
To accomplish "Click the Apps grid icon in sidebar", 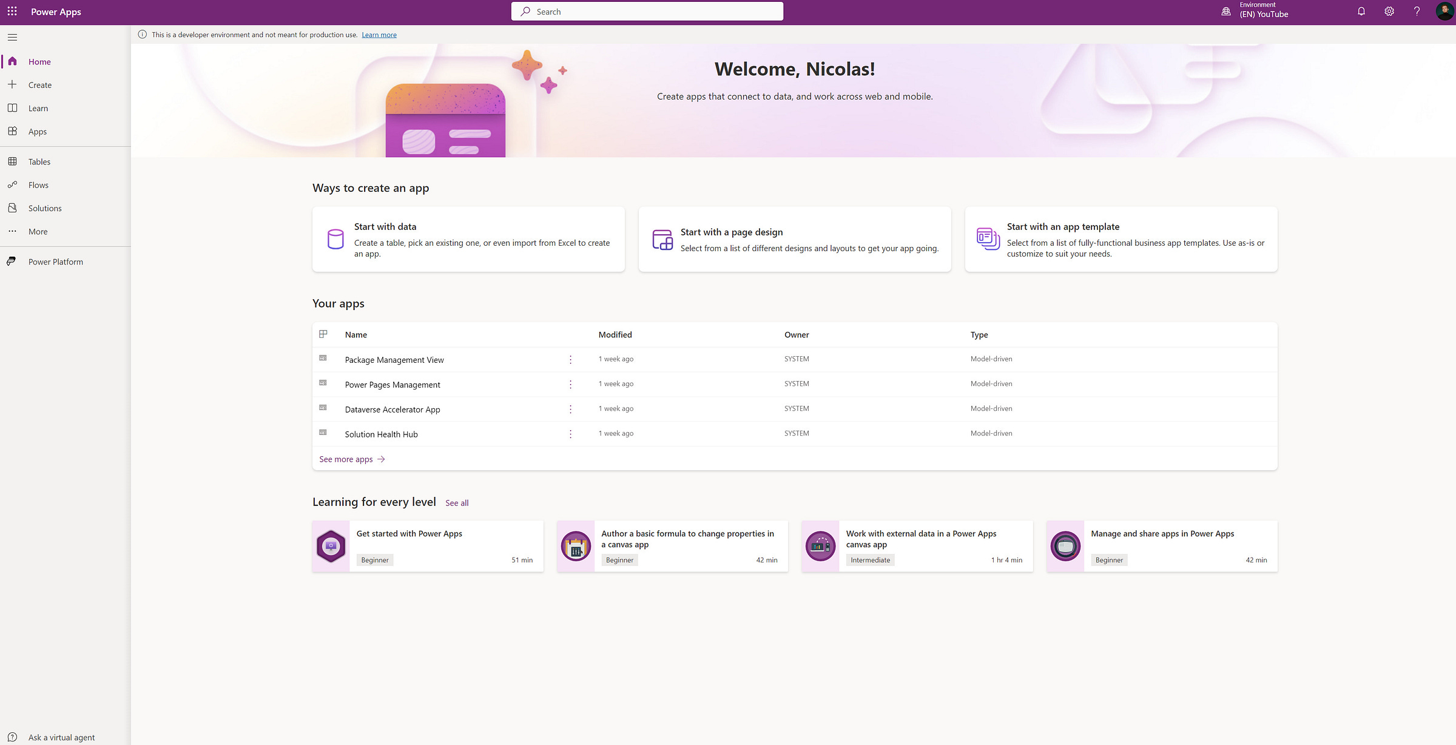I will tap(12, 131).
